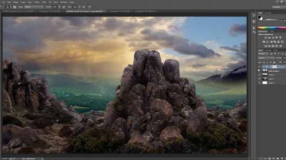286x160 pixels.
Task: Select the Layer 3 thumbnail
Action: [x=265, y=79]
